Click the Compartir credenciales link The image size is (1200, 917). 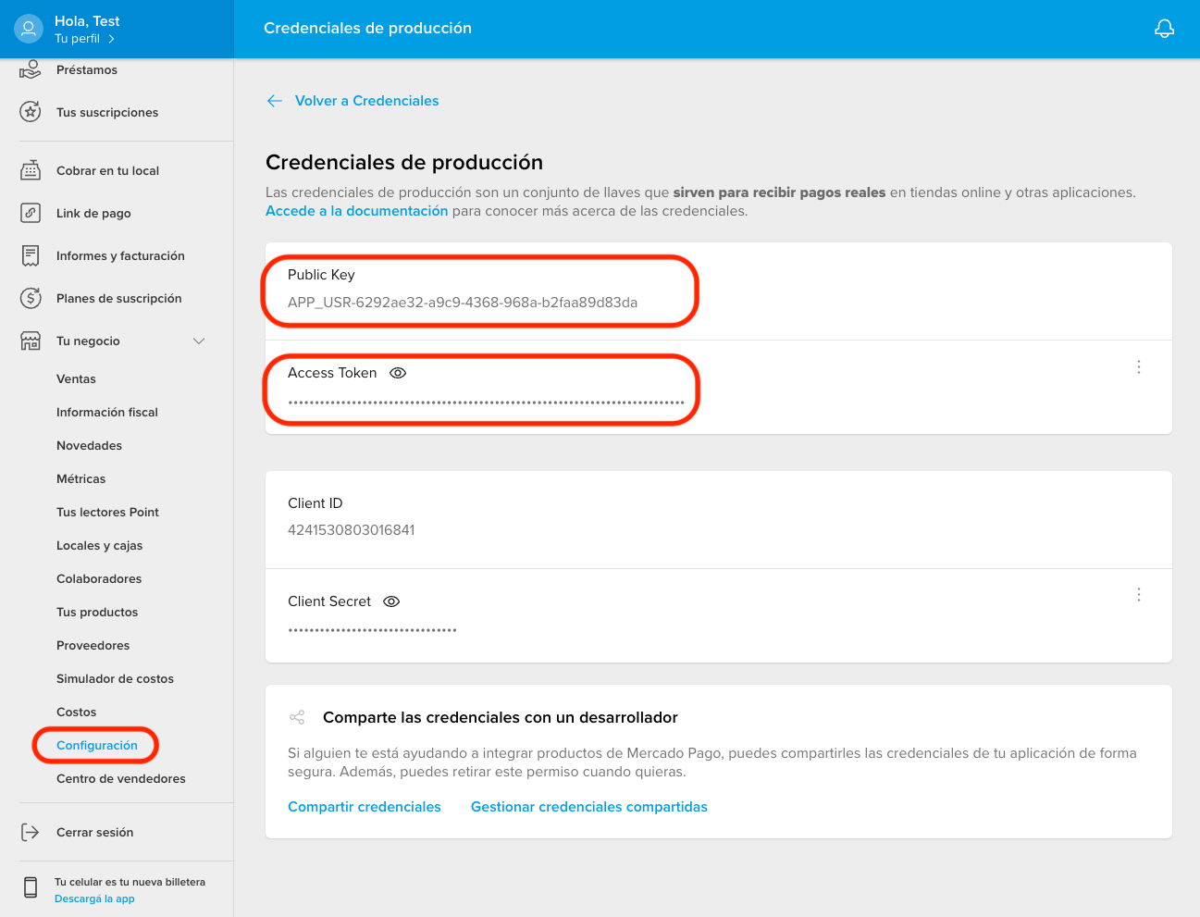click(x=365, y=807)
